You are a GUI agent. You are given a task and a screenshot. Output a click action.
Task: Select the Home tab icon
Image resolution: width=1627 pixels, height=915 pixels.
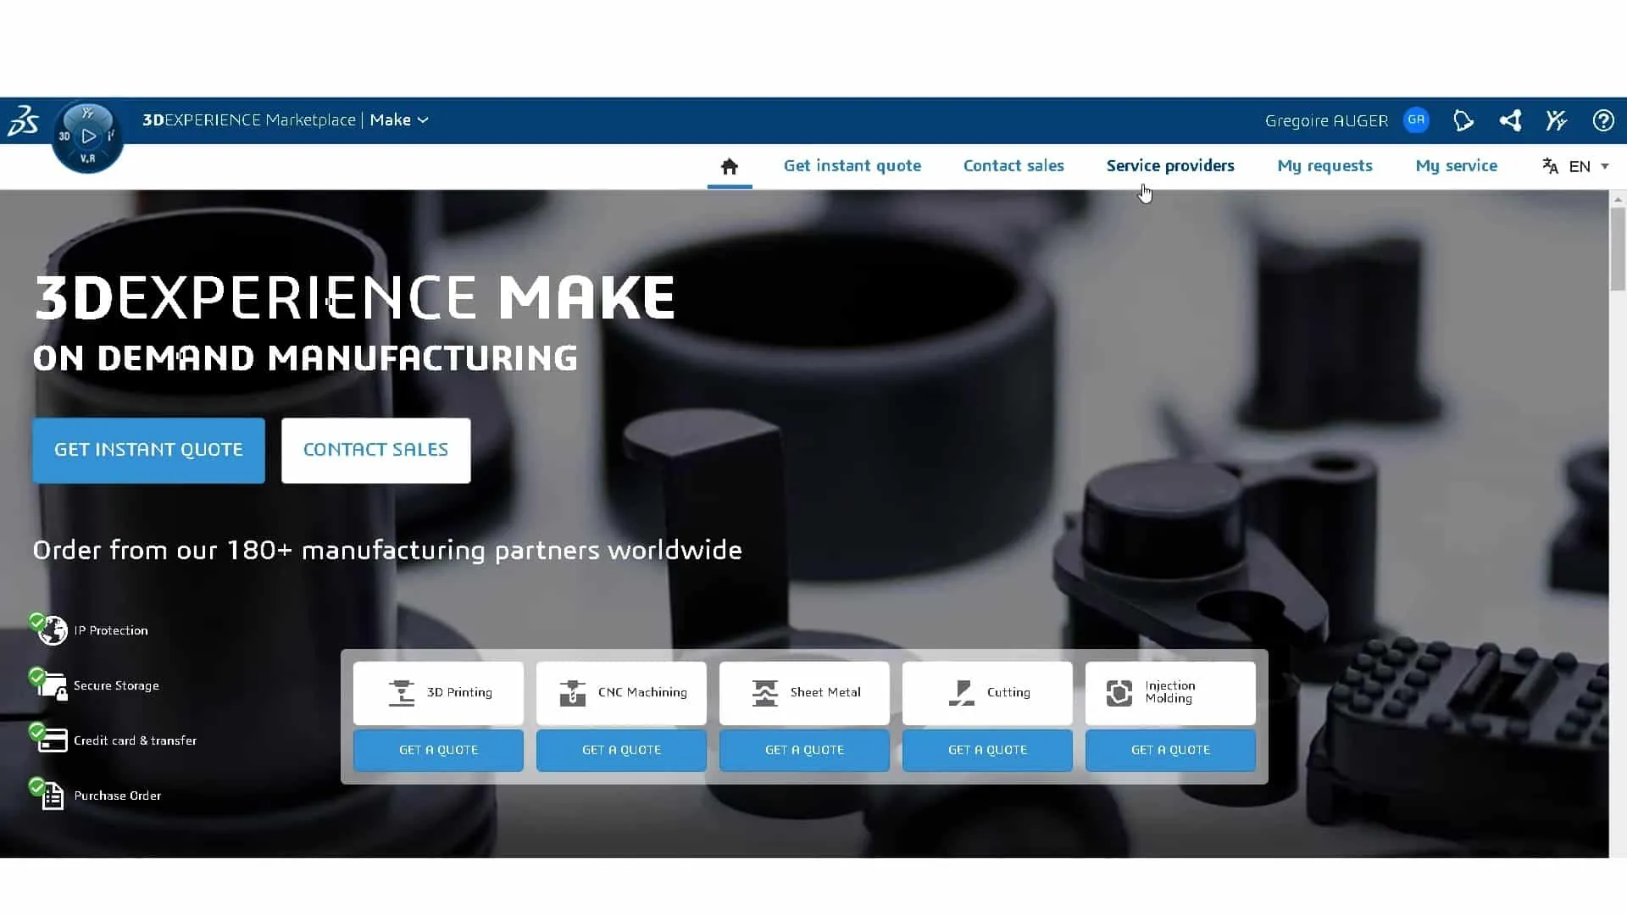[x=729, y=166]
